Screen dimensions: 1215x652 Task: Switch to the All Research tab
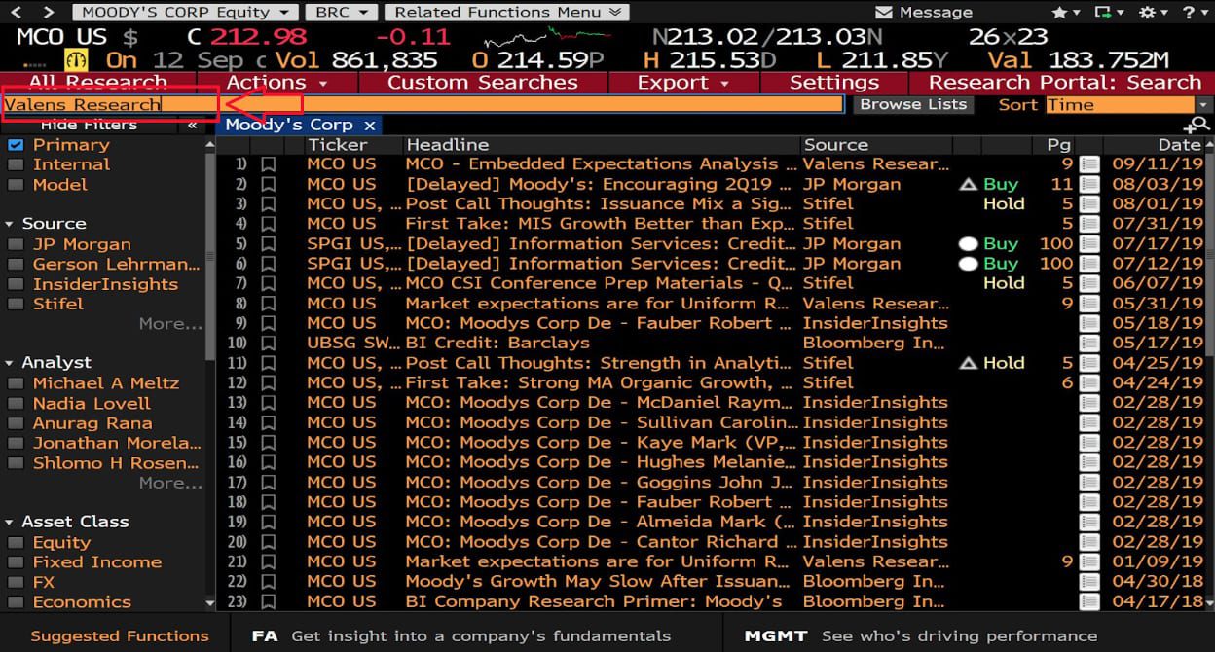pos(98,83)
